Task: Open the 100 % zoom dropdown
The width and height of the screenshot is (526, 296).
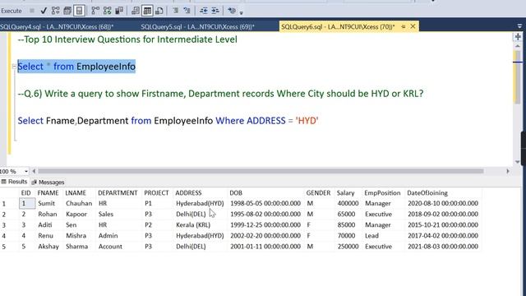Action: (x=25, y=171)
